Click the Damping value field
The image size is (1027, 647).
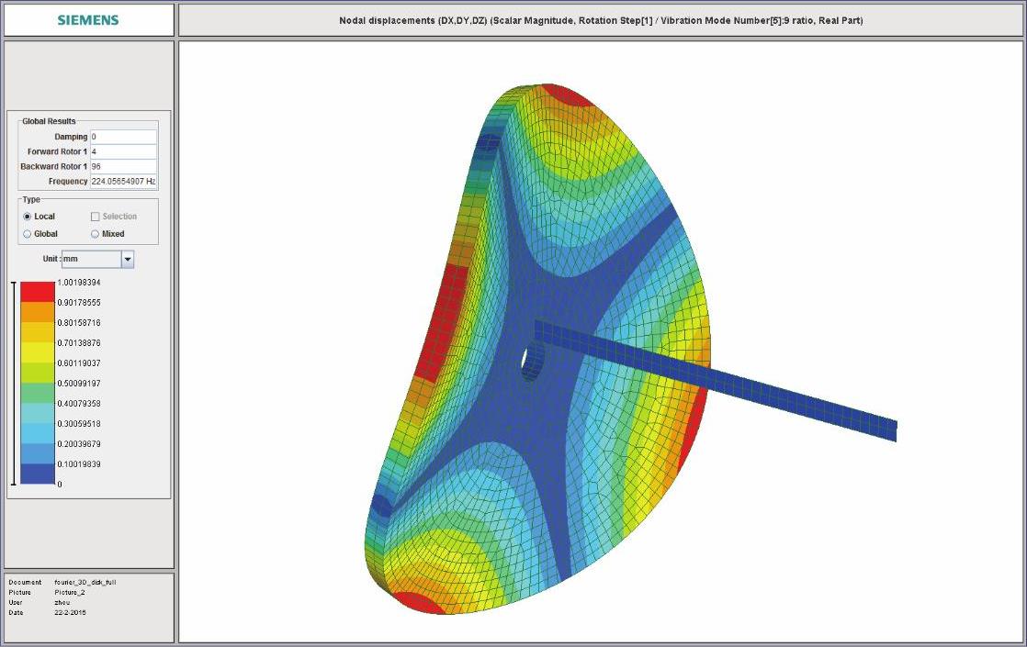coord(123,137)
